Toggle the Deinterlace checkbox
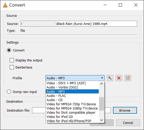 [12, 67]
